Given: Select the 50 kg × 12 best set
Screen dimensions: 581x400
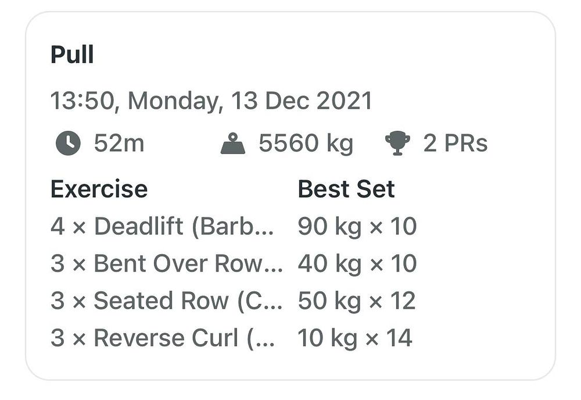Looking at the screenshot, I should click(x=357, y=301).
